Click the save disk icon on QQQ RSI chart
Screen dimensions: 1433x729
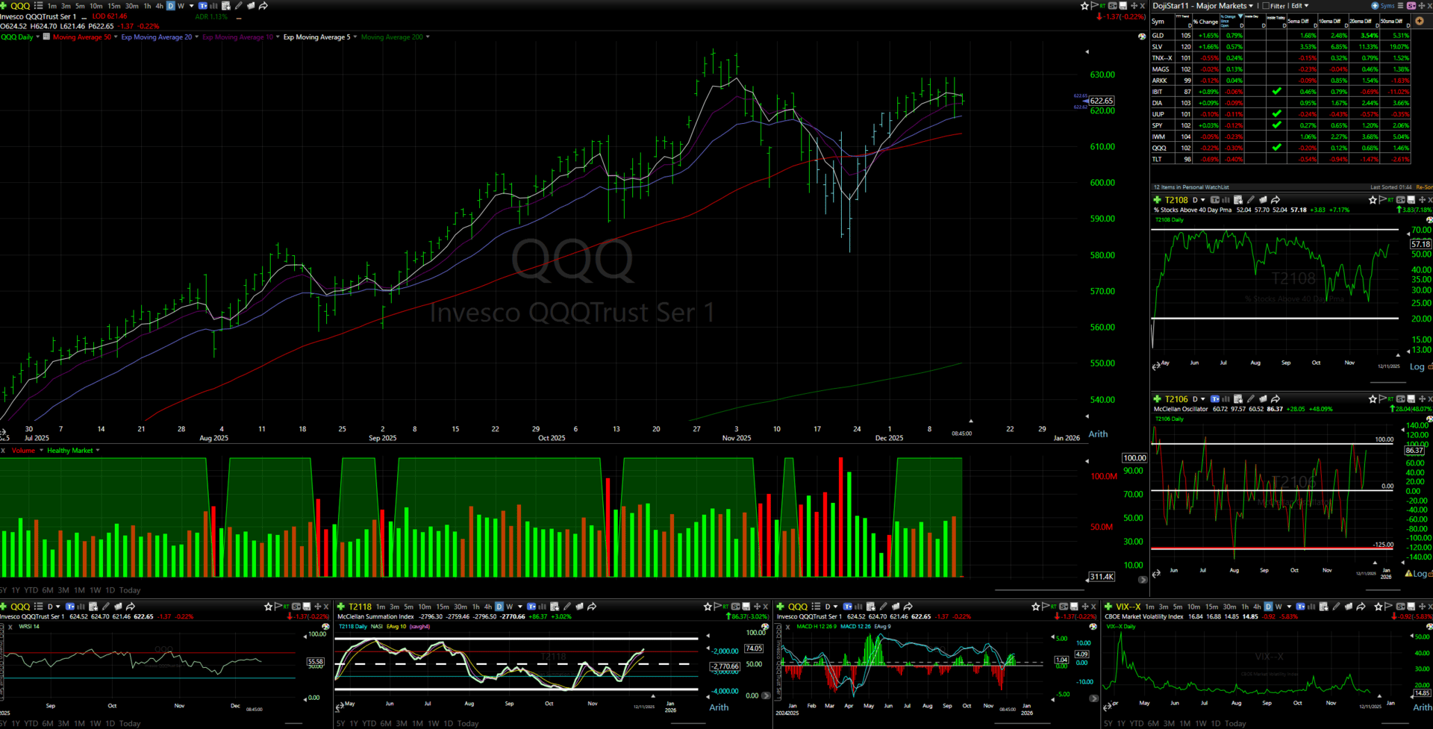[x=307, y=607]
